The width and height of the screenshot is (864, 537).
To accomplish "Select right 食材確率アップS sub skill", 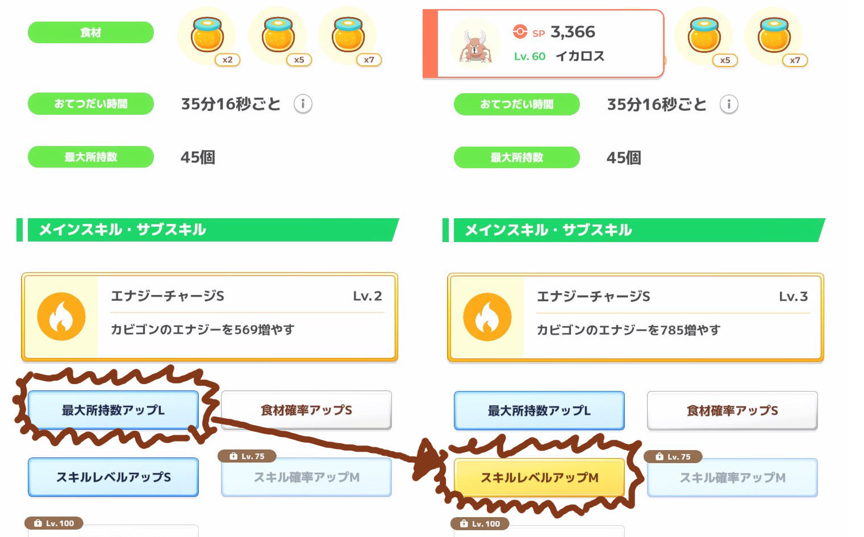I will [732, 410].
